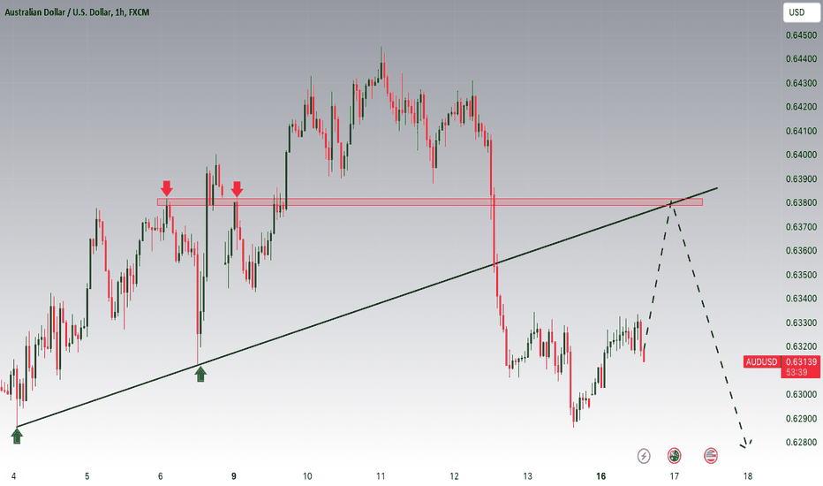Click the 0.64100 price axis label
Viewport: 823px width, 486px height.
801,131
